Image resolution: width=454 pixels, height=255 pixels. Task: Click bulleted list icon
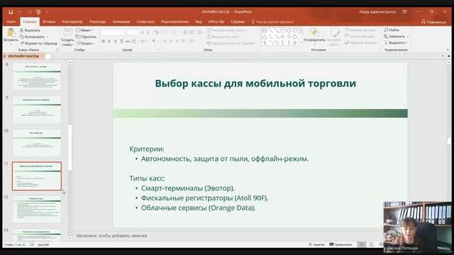165,33
